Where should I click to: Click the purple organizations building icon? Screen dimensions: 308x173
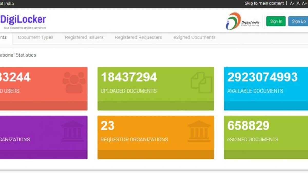(73, 131)
